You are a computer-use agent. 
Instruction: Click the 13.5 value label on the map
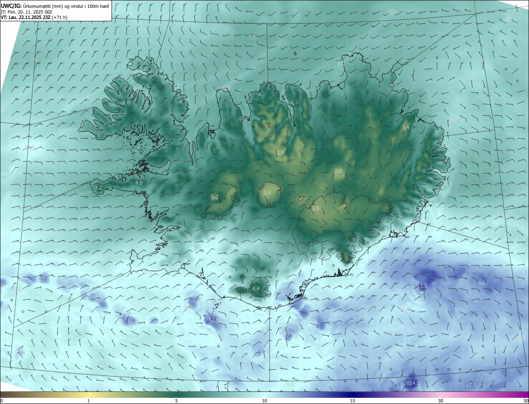coord(422,286)
